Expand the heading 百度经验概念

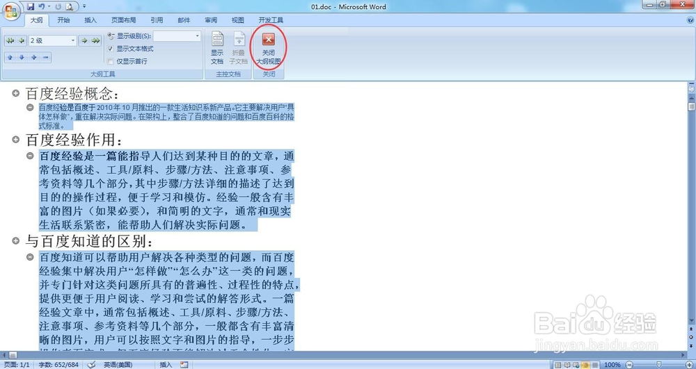coord(15,93)
